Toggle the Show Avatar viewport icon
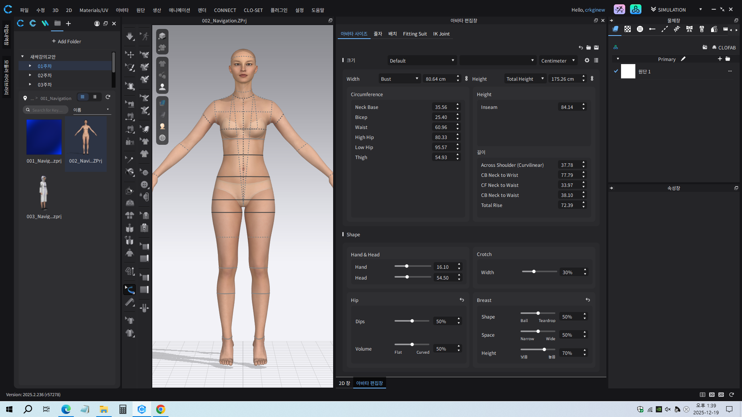This screenshot has height=417, width=742. (162, 87)
